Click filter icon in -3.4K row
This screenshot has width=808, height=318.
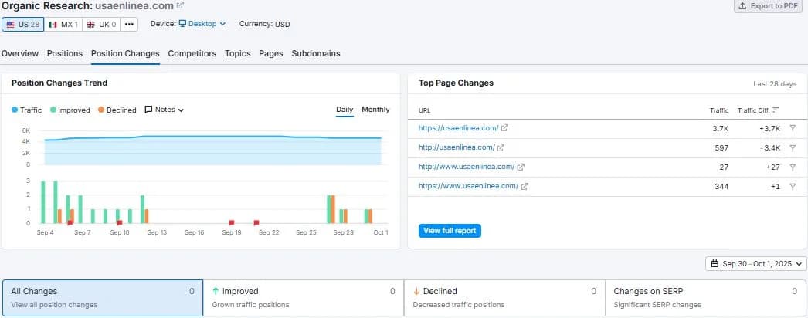coord(793,147)
